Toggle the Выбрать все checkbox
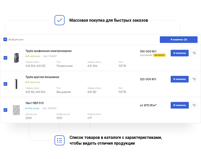 point(5,40)
